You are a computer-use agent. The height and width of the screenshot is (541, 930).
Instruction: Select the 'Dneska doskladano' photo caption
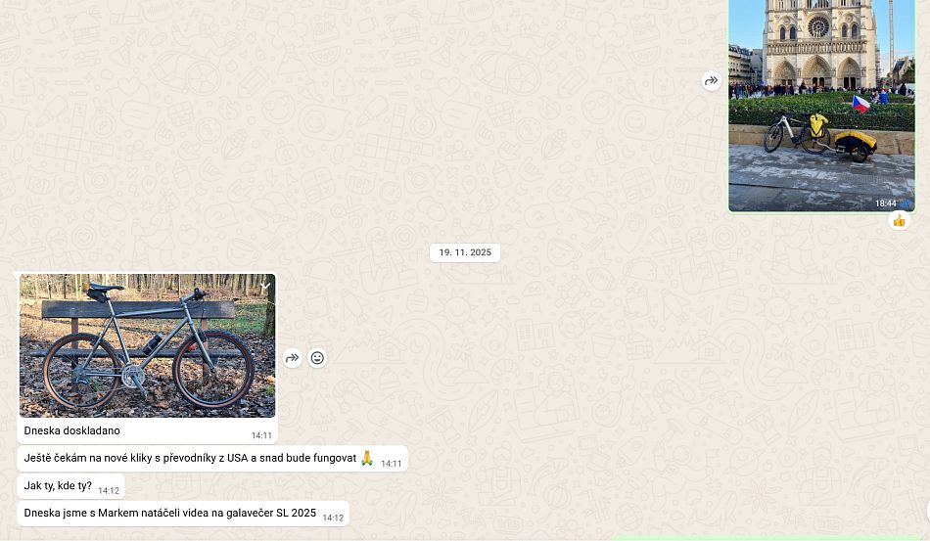(72, 430)
